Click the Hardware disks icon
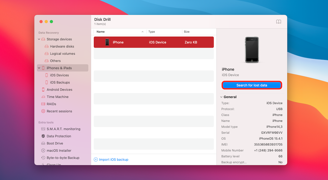Screen dimensions: 328x180 coord(46,46)
